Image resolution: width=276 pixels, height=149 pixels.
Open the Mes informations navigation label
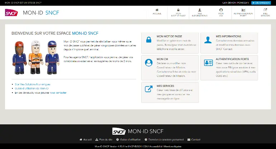point(200,15)
